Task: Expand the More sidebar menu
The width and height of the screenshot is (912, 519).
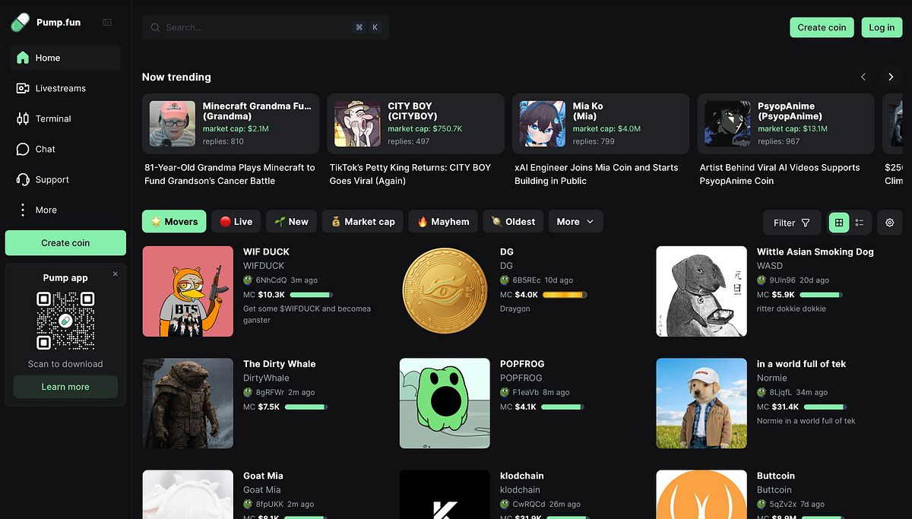Action: (x=65, y=210)
